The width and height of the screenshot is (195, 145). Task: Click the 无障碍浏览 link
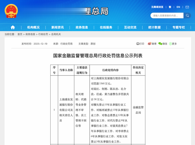pos(157,7)
